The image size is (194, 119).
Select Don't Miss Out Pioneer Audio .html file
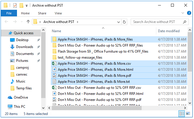point(119,94)
